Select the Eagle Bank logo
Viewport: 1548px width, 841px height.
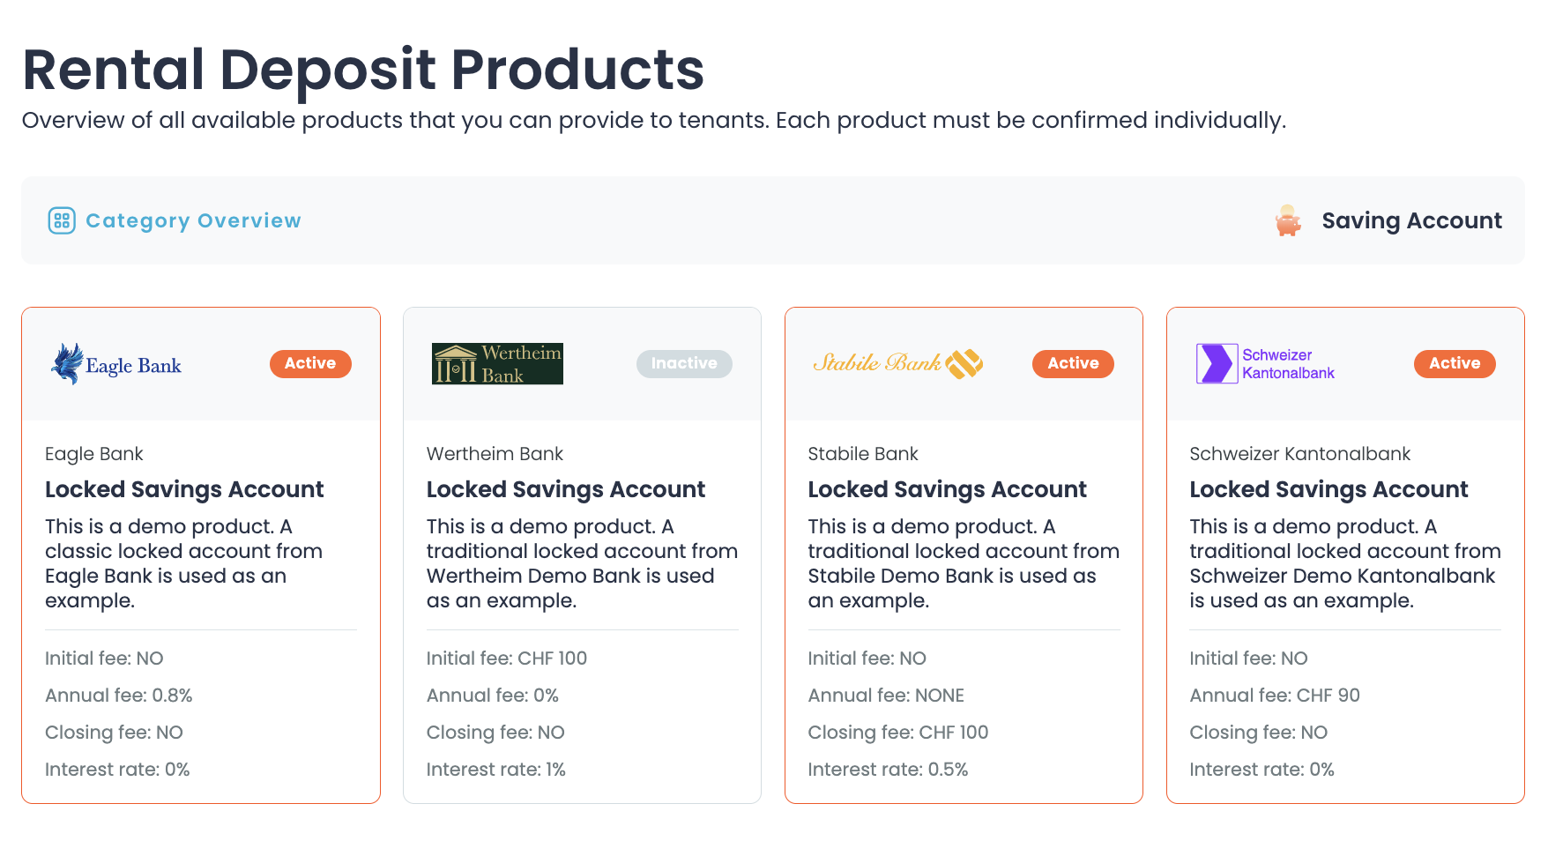pos(115,363)
